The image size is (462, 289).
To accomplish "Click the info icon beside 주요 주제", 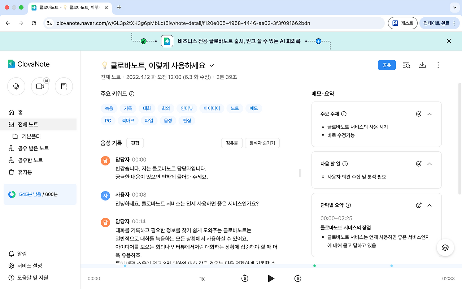I will (344, 114).
